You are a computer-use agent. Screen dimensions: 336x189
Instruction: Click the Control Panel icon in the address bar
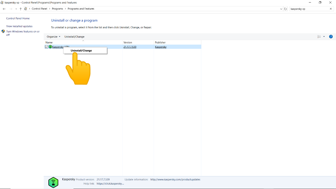25,9
